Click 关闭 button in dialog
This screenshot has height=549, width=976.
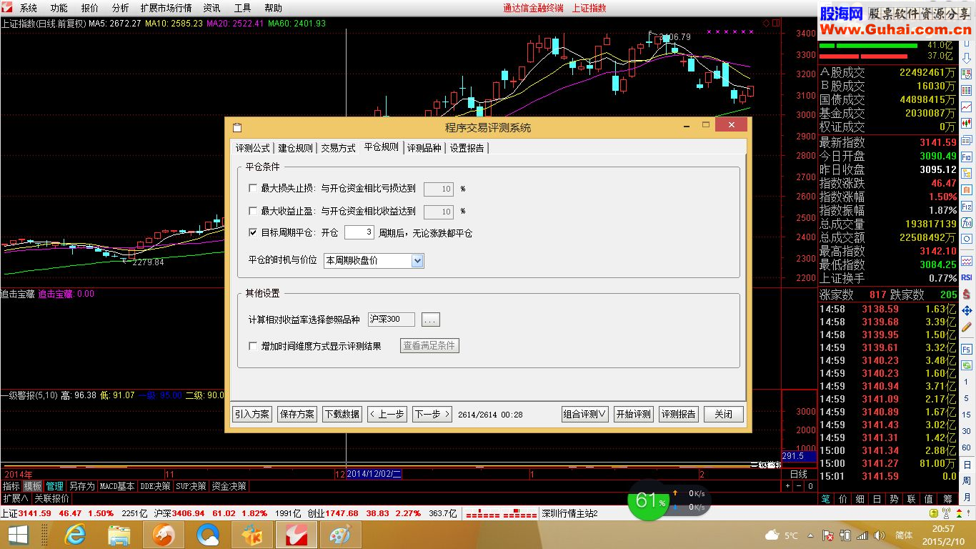tap(724, 414)
